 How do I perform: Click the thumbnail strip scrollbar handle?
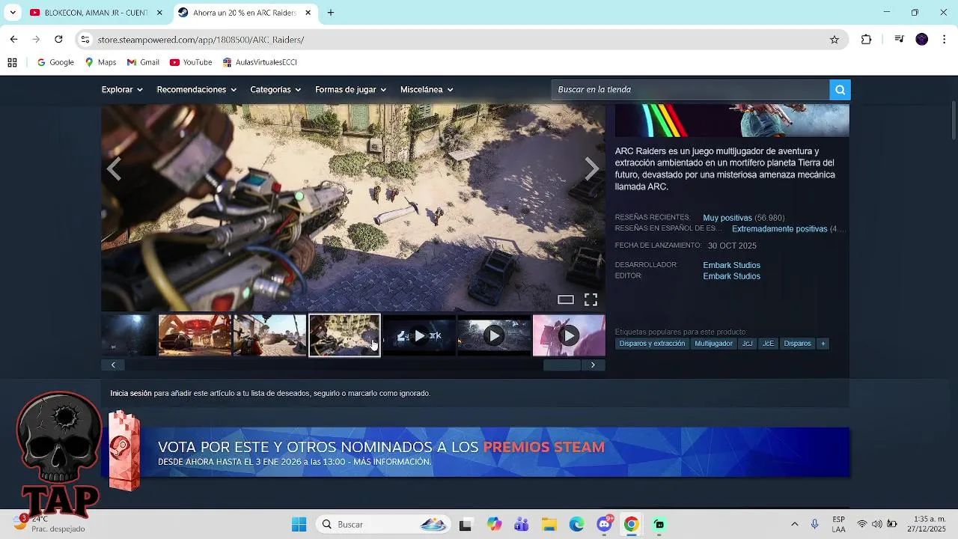pos(562,365)
